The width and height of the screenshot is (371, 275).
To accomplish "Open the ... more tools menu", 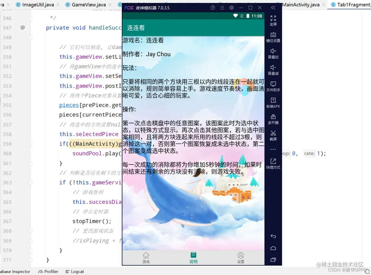I will [273, 149].
